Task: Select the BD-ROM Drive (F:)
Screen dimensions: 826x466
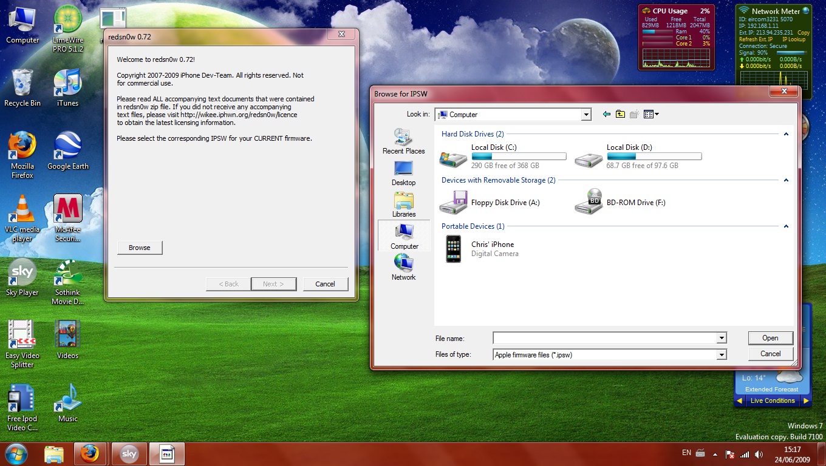Action: 620,202
